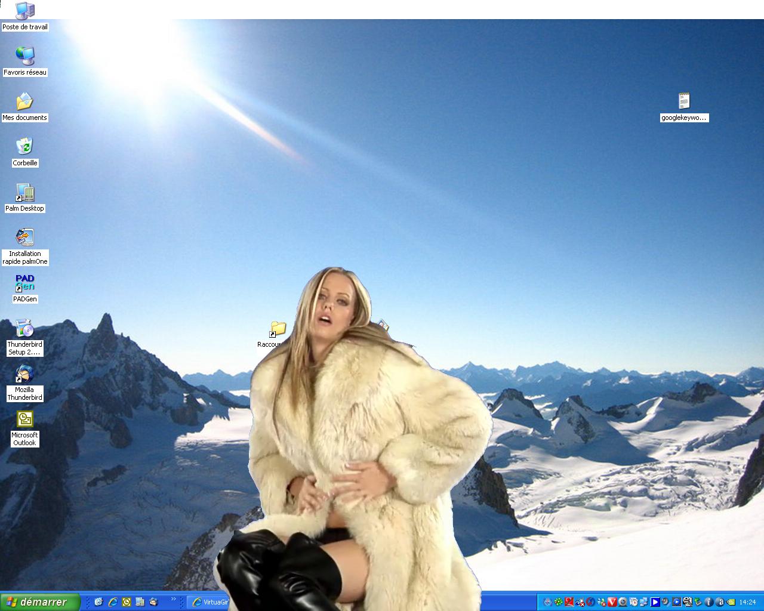This screenshot has width=764, height=611.
Task: Open Poste de travail desktop icon
Action: pos(24,11)
